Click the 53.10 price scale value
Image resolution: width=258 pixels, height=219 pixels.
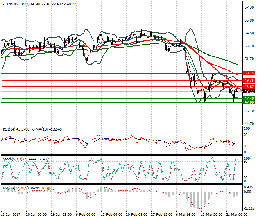[x=249, y=46]
